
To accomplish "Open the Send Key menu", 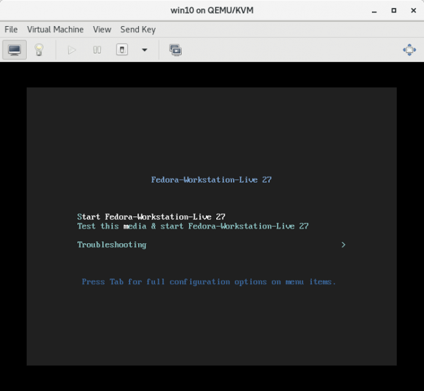I will [138, 29].
